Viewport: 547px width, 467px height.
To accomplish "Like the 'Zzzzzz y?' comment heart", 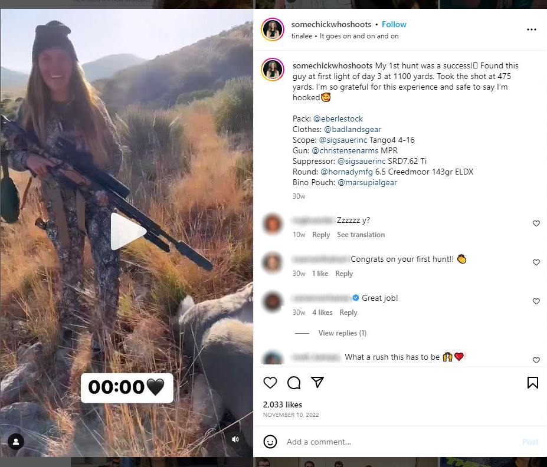I will (536, 223).
